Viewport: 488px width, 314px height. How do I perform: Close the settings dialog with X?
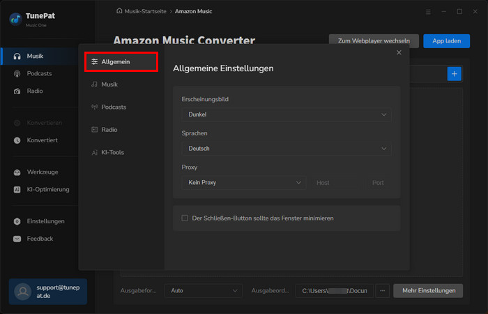click(399, 52)
